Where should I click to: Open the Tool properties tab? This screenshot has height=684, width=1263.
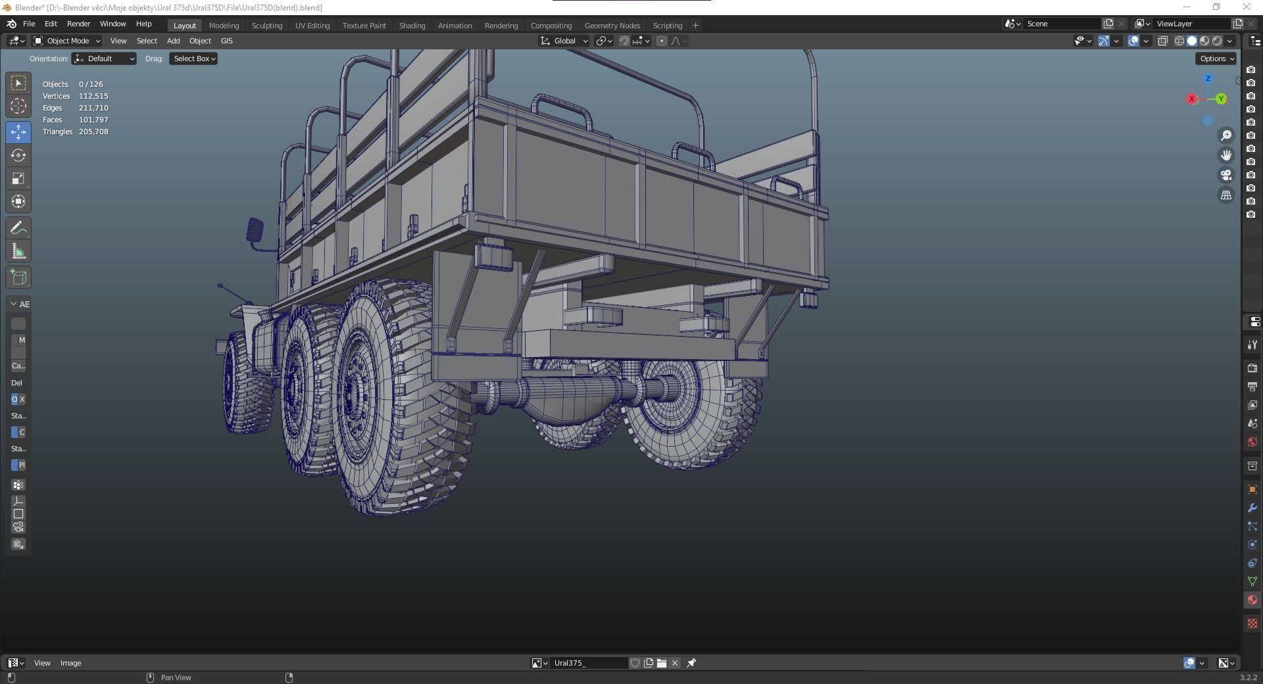[1252, 345]
